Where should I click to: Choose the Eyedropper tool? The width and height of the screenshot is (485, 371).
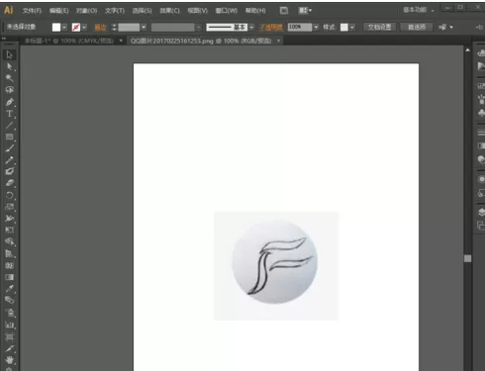coord(9,289)
